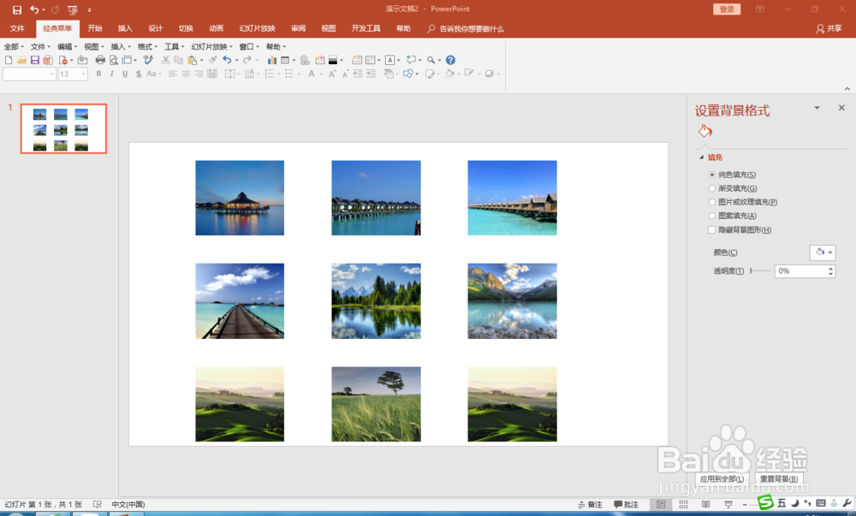
Task: Click the Fill bucket icon in the background pane
Action: coord(704,131)
